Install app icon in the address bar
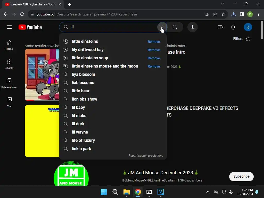The height and width of the screenshot is (198, 264). click(x=207, y=14)
